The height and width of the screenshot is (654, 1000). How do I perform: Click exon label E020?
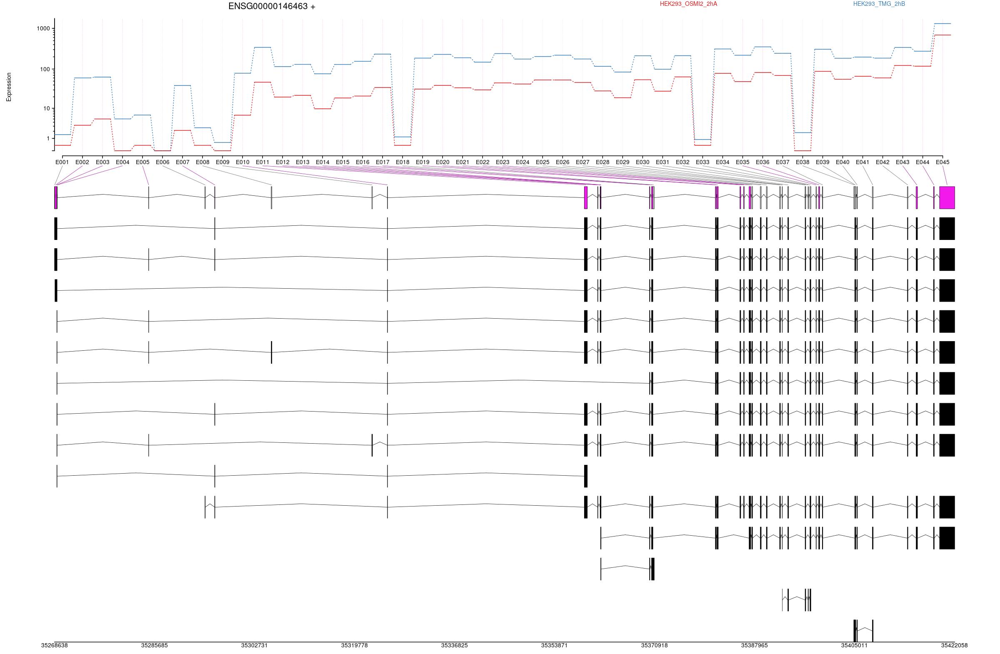442,162
